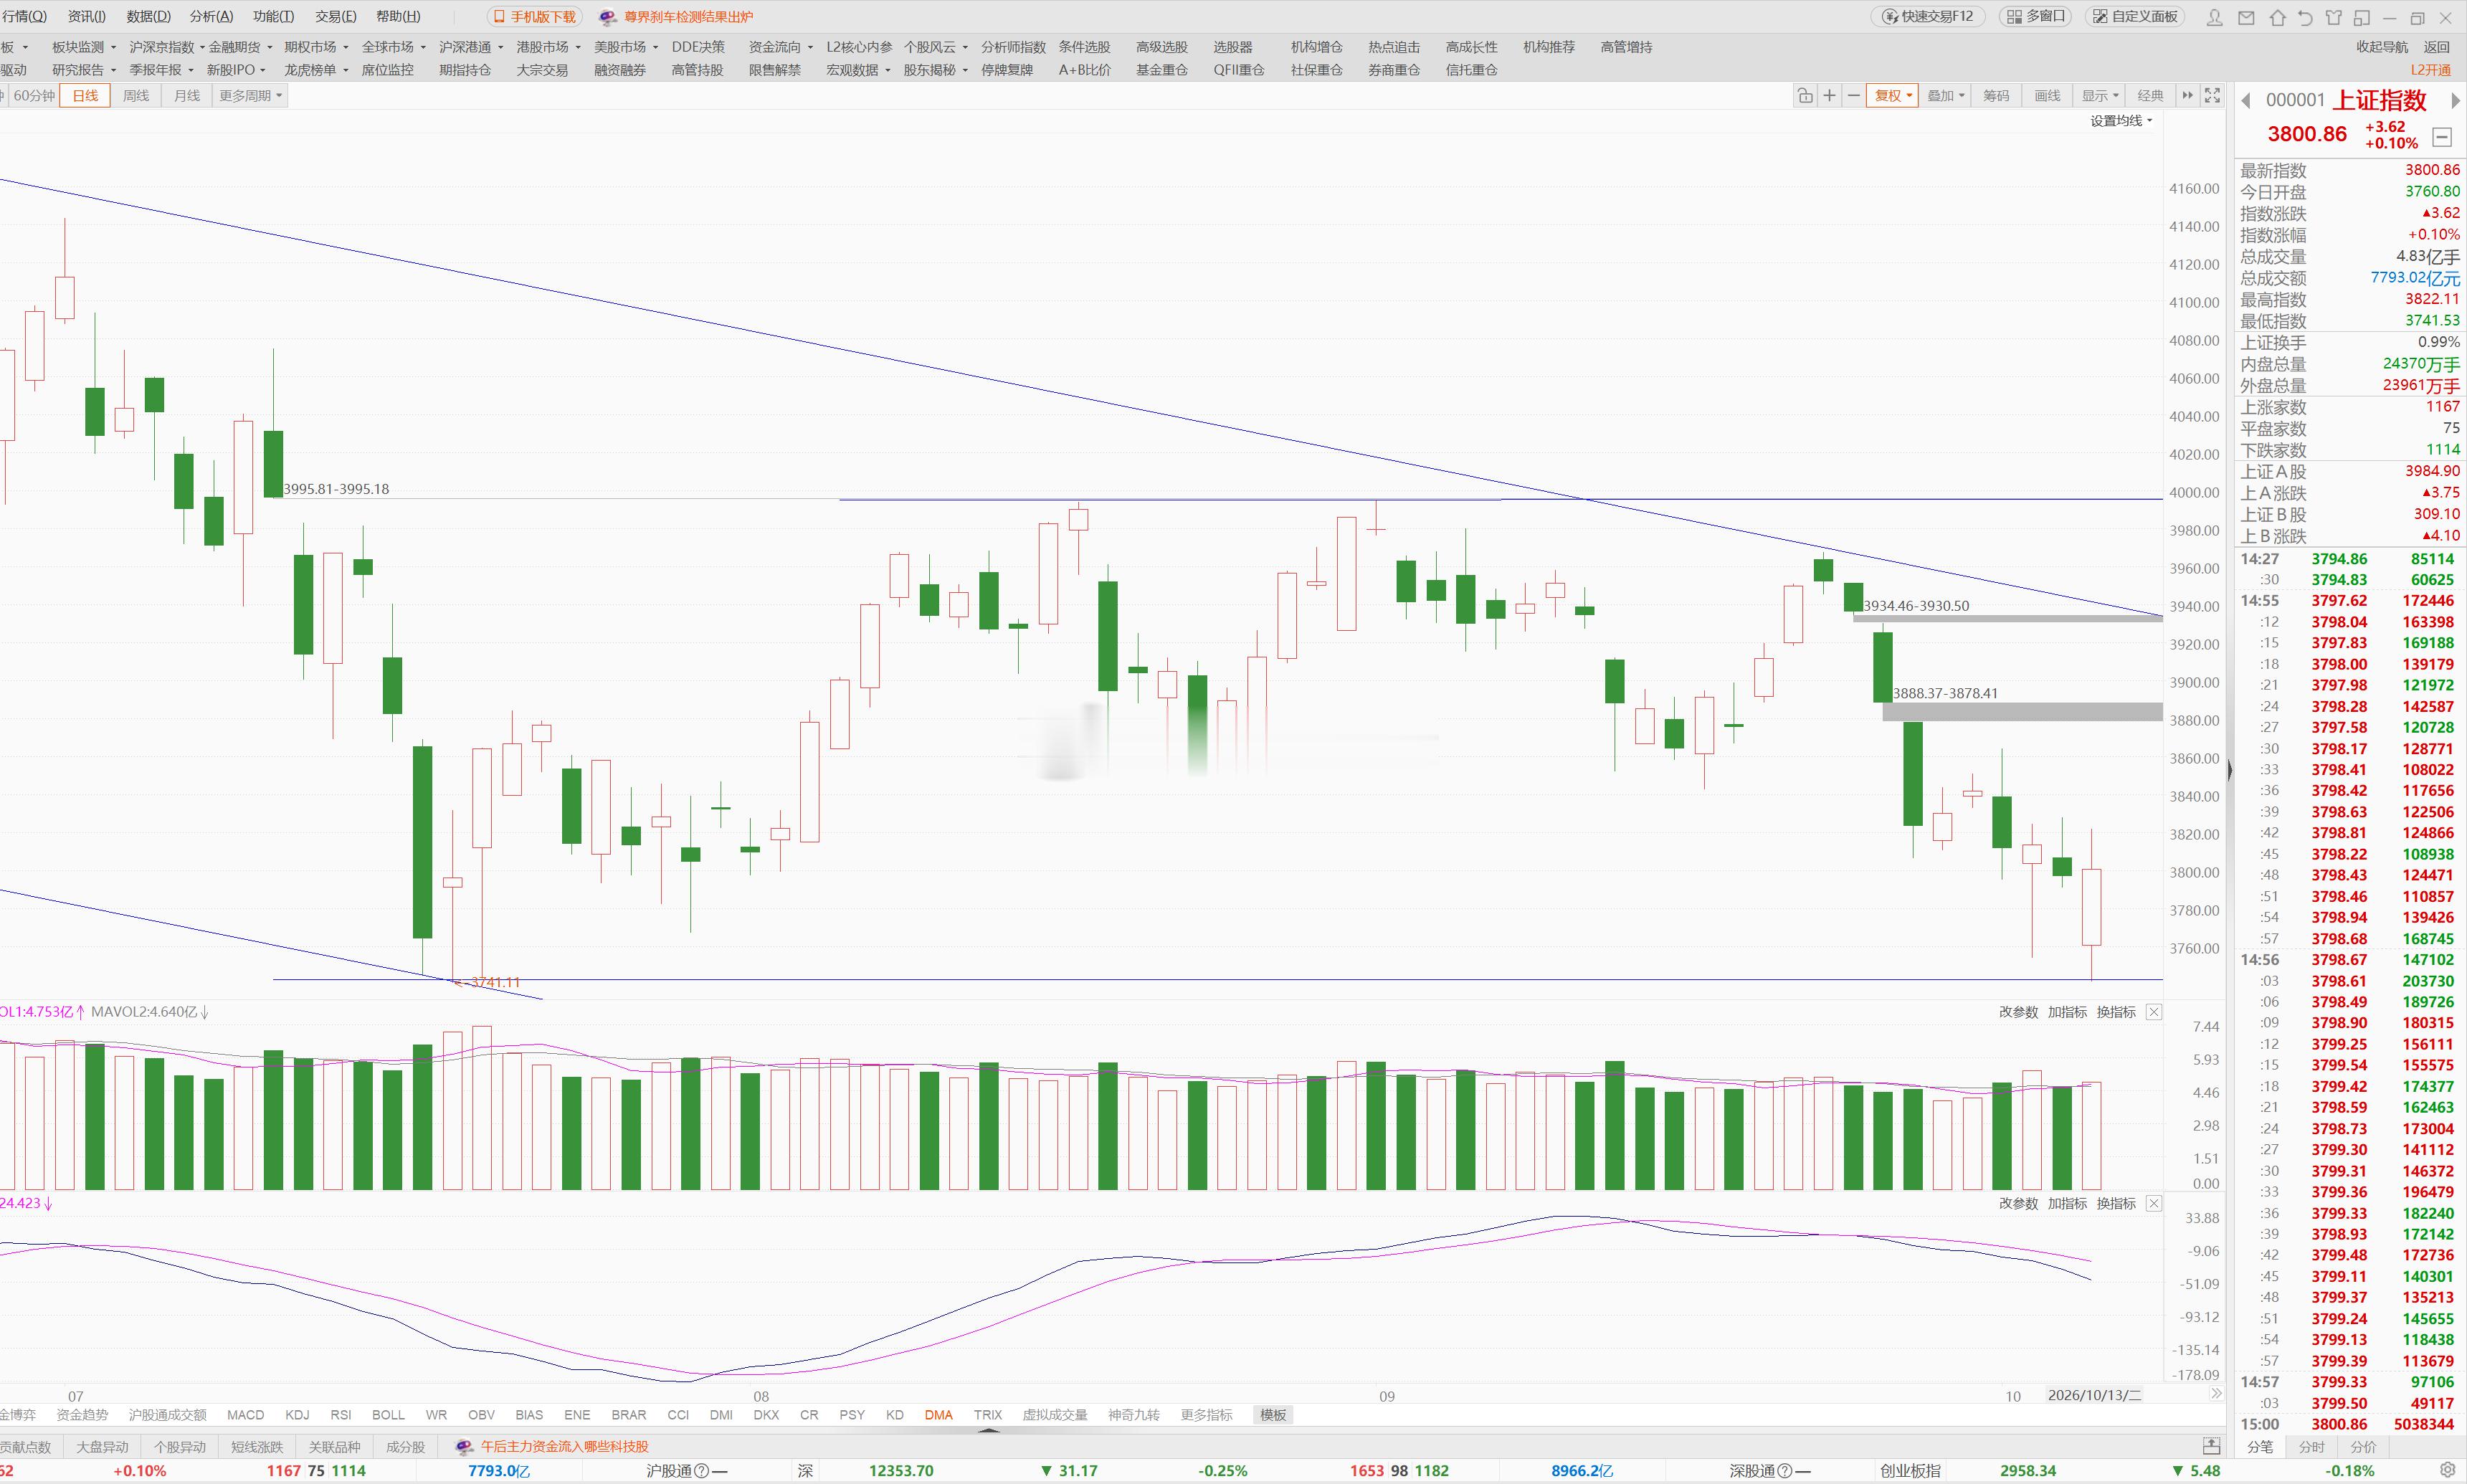The image size is (2467, 1484).
Task: Expand the 更多周期 period dropdown
Action: pyautogui.click(x=251, y=96)
